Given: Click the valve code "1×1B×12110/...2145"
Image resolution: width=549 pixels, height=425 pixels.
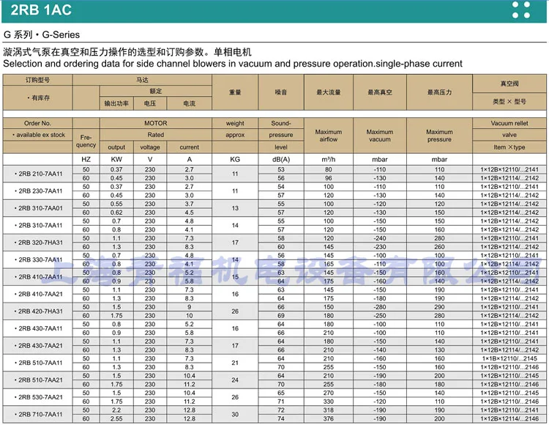Looking at the screenshot, I should 509,358.
